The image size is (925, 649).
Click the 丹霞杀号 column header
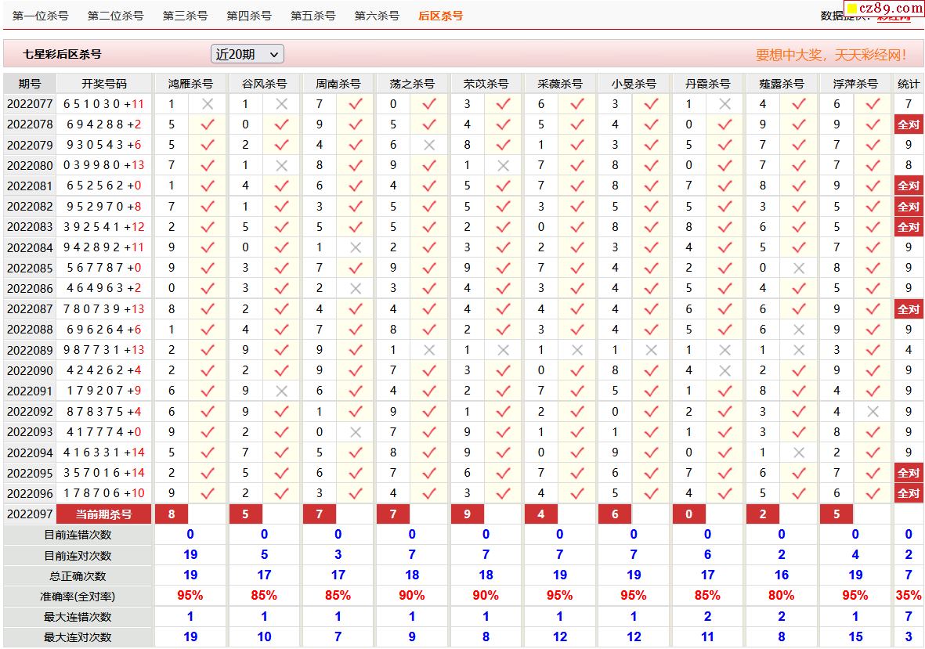point(707,84)
